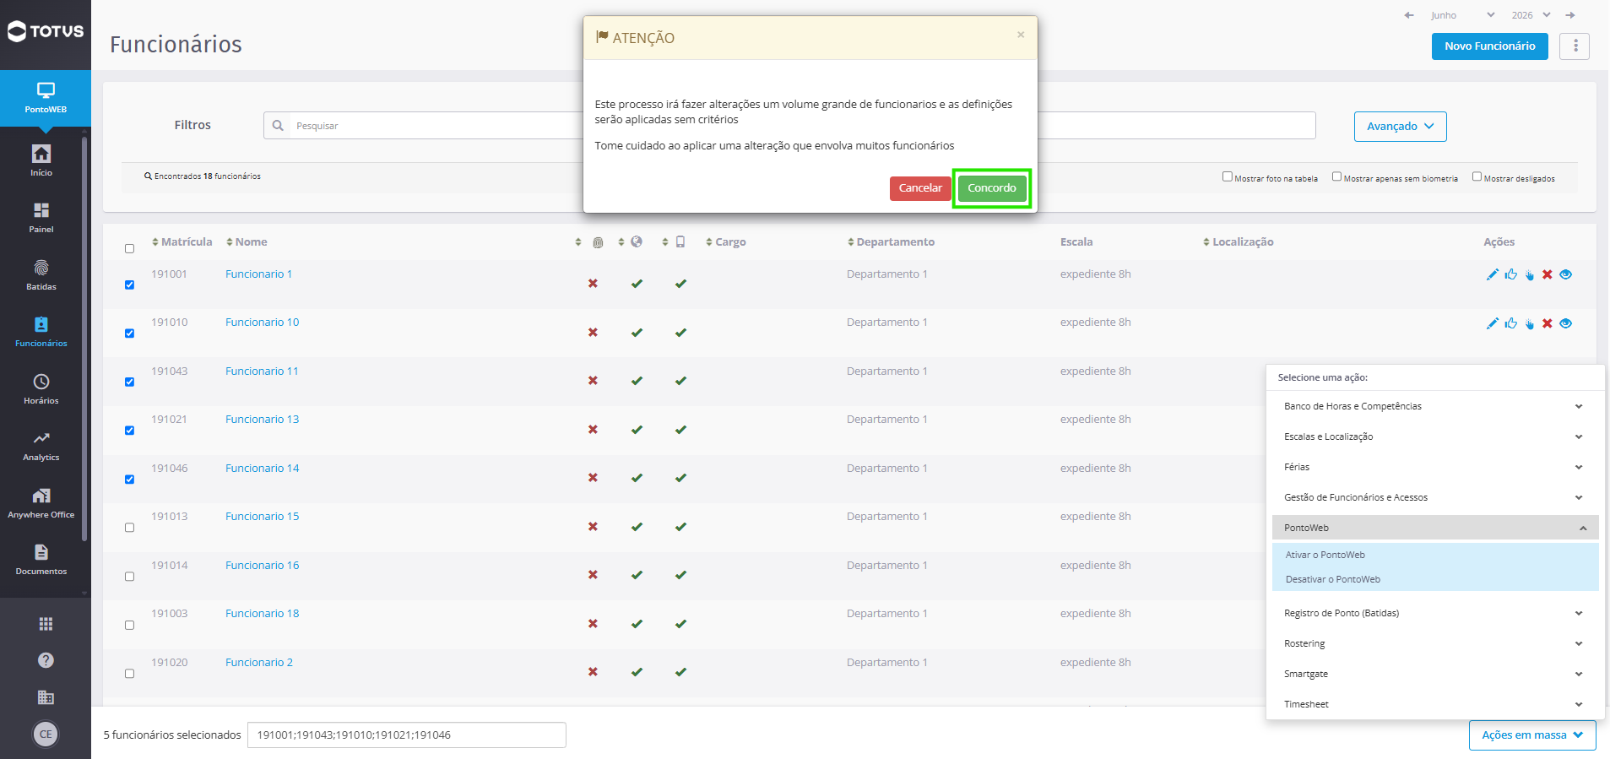The height and width of the screenshot is (759, 1610).
Task: Edit Funcionario 10 with pencil icon
Action: [1493, 323]
